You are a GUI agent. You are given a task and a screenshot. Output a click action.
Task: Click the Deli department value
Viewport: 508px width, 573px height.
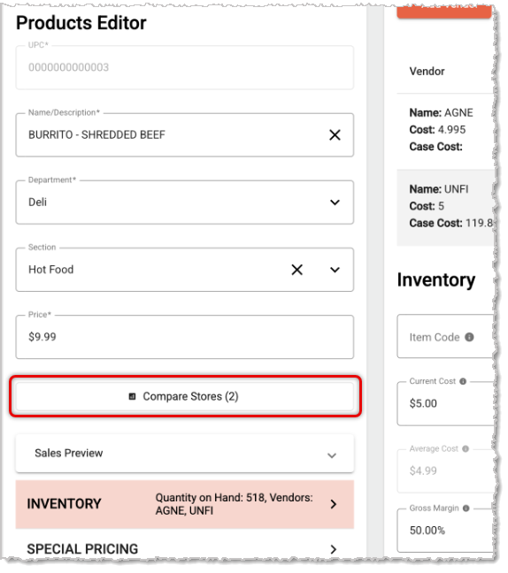pos(38,202)
